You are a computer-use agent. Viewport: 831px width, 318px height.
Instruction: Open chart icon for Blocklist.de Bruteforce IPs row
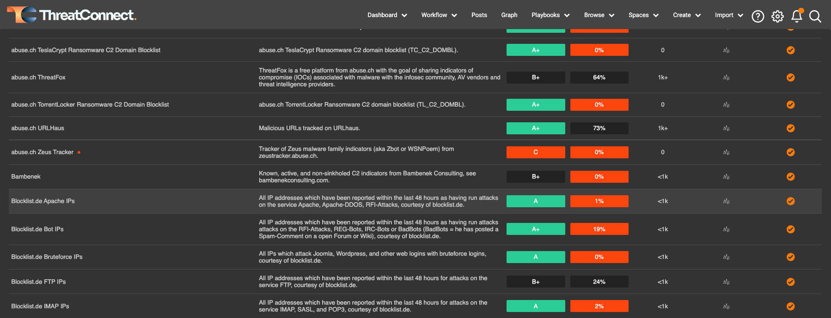727,257
